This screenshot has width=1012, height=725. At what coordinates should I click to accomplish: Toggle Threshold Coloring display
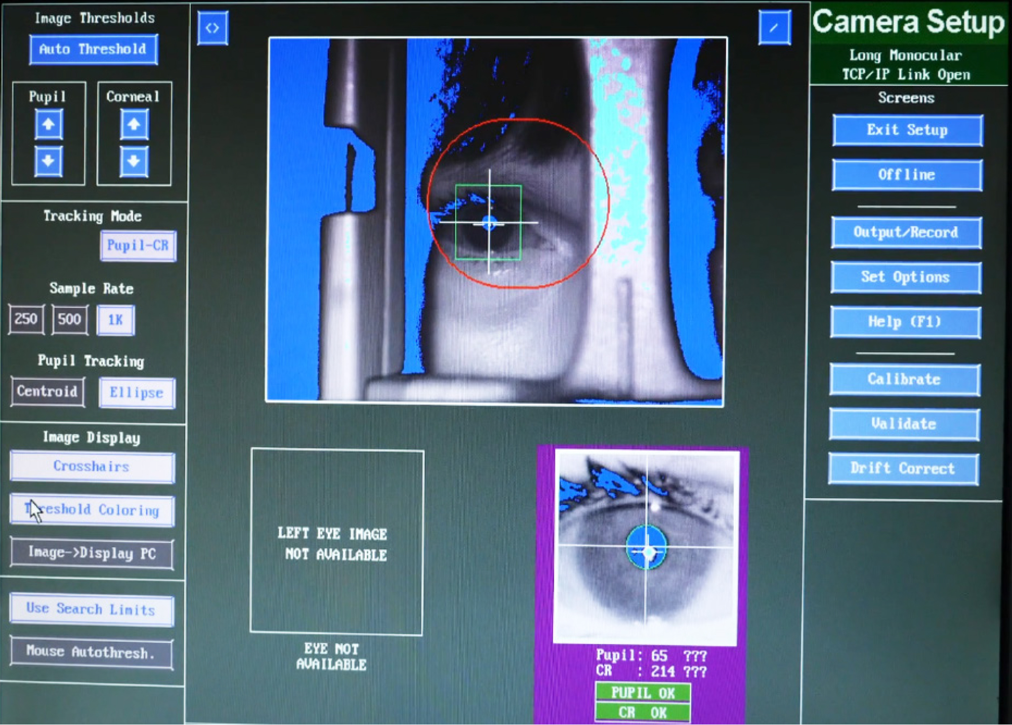point(92,510)
